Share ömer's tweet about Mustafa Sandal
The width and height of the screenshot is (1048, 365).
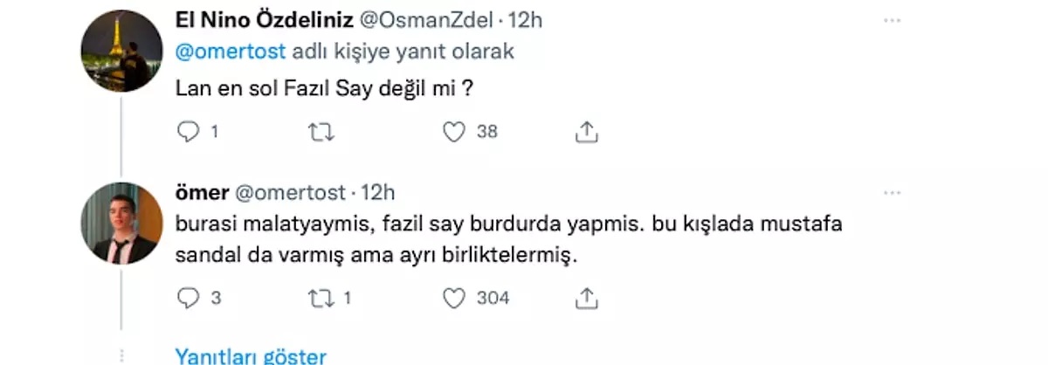pos(588,299)
